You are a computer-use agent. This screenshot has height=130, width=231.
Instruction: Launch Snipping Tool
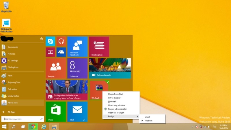(23, 82)
